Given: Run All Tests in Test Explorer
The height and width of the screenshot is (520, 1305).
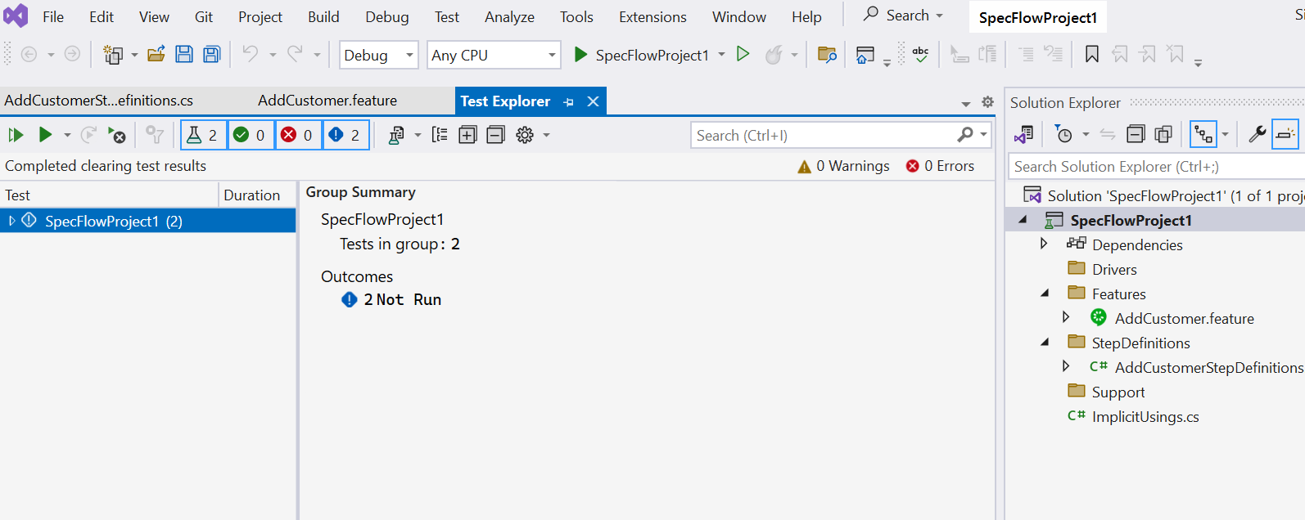Looking at the screenshot, I should pos(16,135).
